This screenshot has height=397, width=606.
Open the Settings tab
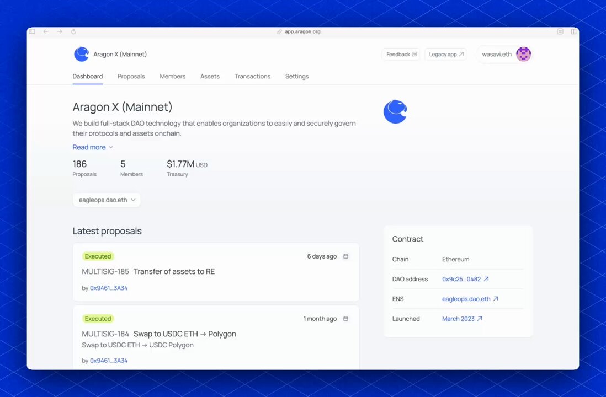coord(297,77)
